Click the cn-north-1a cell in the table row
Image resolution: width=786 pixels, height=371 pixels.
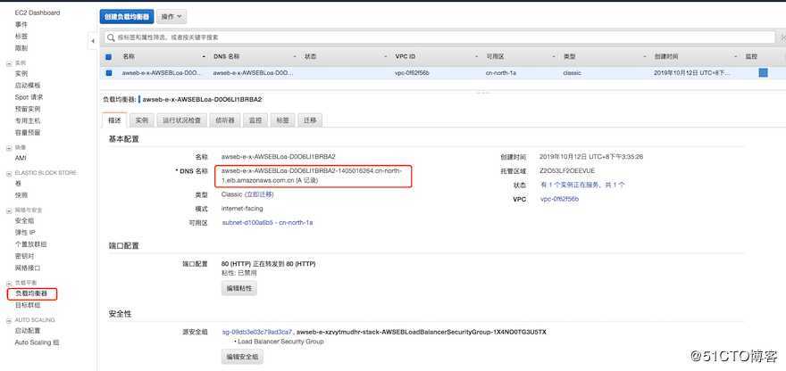501,72
